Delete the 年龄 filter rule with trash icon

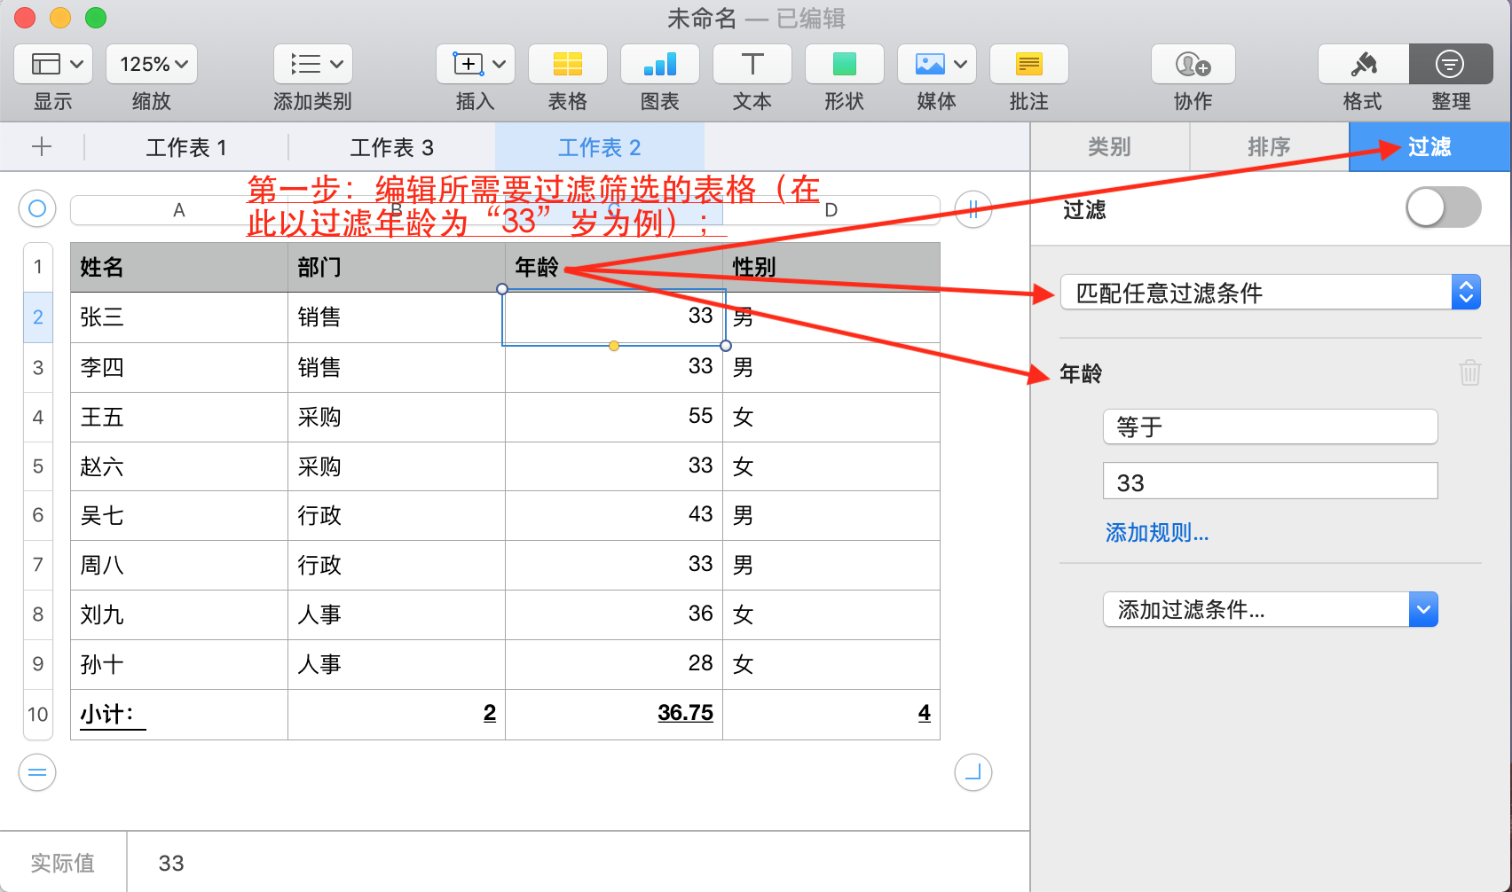pyautogui.click(x=1469, y=372)
